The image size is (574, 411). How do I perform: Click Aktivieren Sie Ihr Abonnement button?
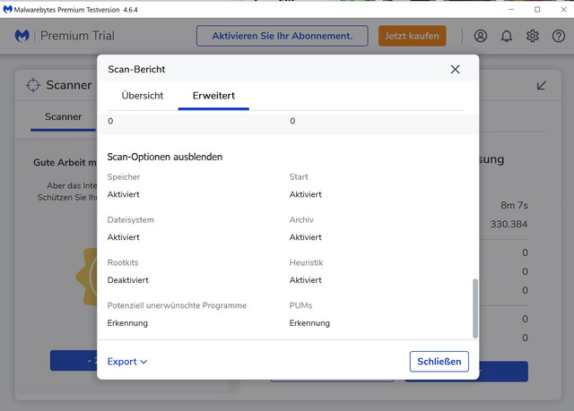(283, 36)
